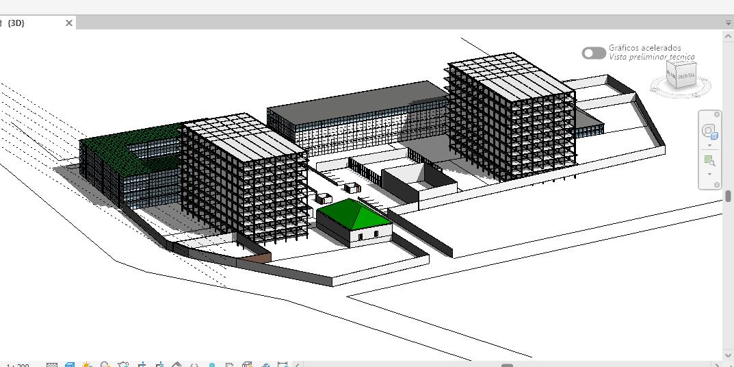Open the SteeringWheels navigation tool
This screenshot has width=734, height=367.
[x=709, y=131]
